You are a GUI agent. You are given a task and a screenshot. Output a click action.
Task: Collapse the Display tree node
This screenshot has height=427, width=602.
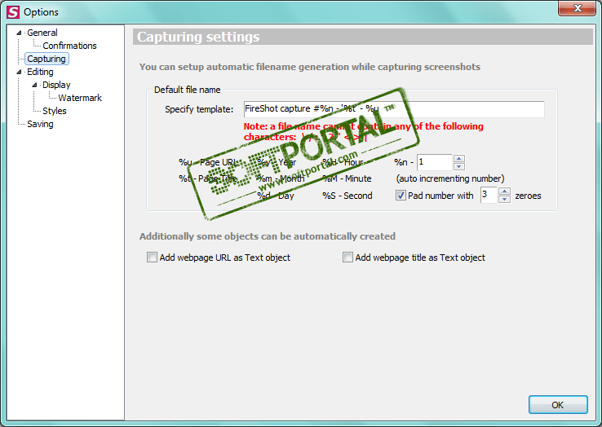34,85
